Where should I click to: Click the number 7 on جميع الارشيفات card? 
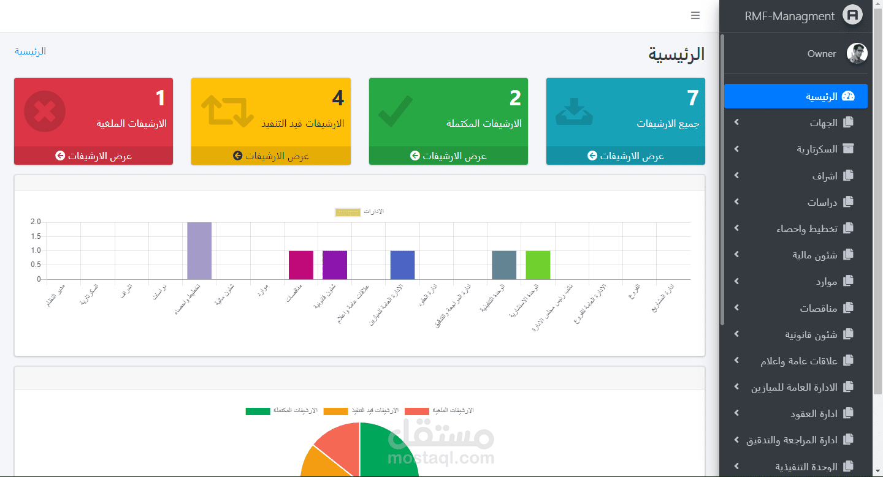tap(692, 98)
